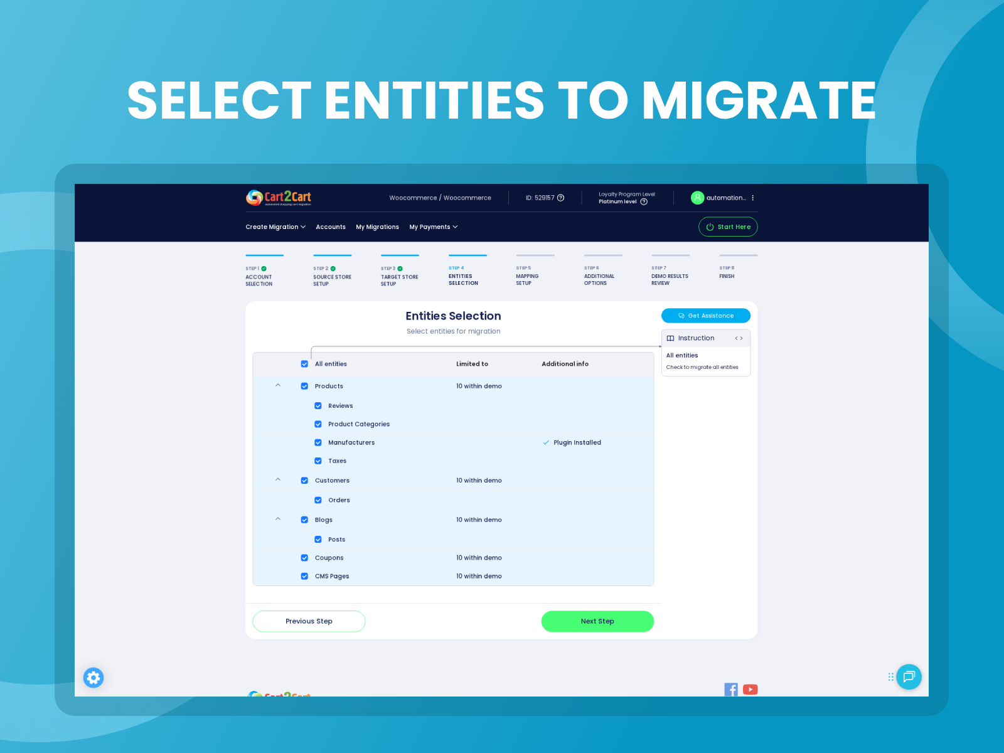
Task: Select Step 6 Additional Options tab
Action: click(603, 271)
